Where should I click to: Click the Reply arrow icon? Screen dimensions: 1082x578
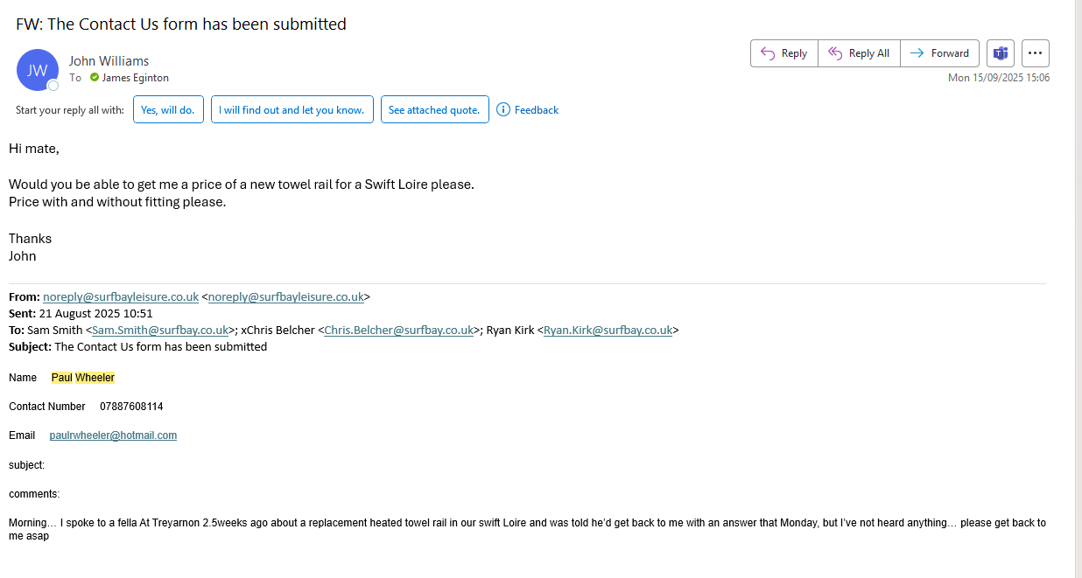768,53
